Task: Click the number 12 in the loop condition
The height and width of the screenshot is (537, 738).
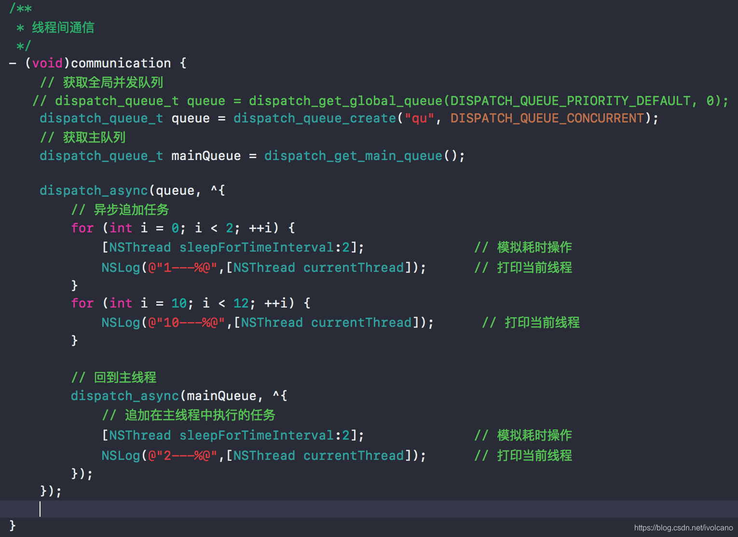Action: [241, 303]
